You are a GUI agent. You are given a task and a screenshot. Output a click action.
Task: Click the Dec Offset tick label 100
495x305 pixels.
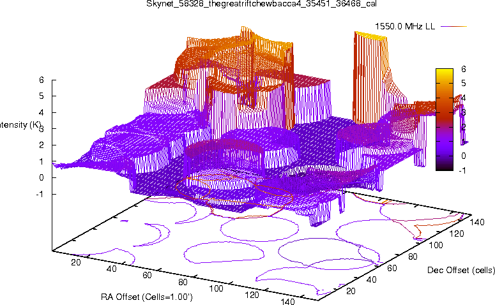pos(436,245)
